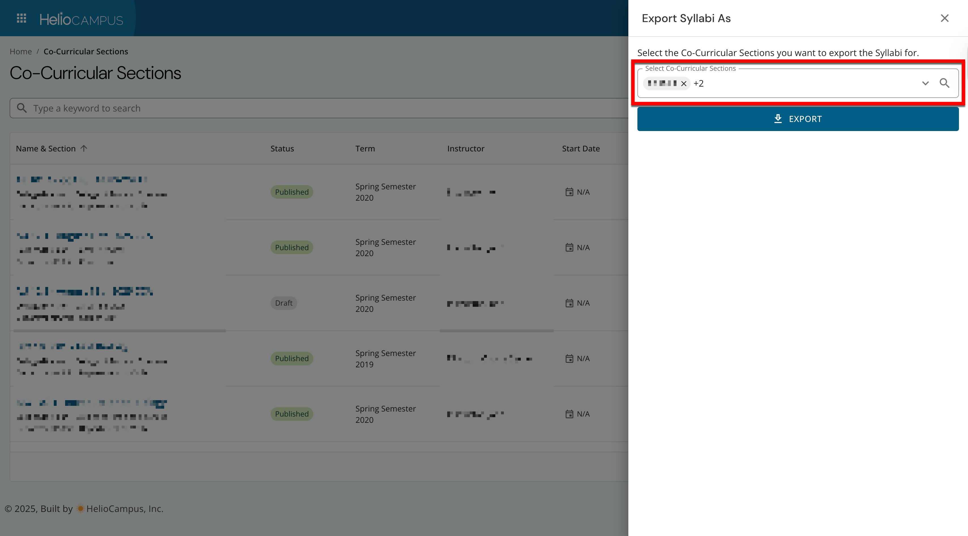Click the blue EXPORT button
The height and width of the screenshot is (536, 968).
tap(798, 119)
